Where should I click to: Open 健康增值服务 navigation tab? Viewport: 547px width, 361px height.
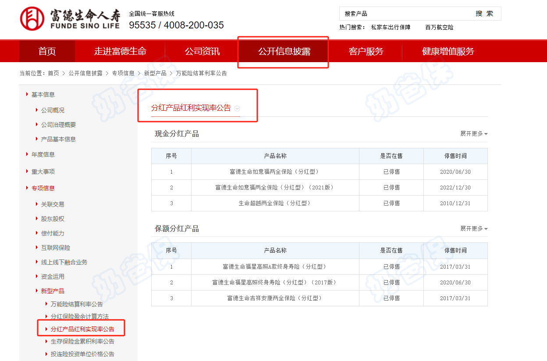448,52
